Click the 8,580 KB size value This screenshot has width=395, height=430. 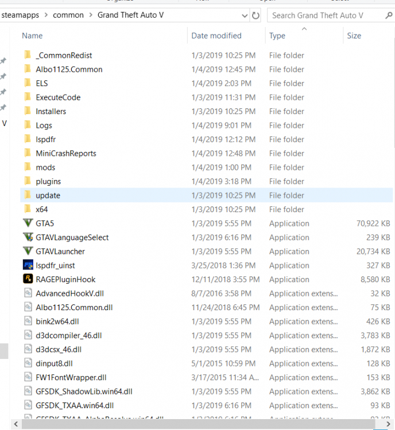click(x=375, y=279)
